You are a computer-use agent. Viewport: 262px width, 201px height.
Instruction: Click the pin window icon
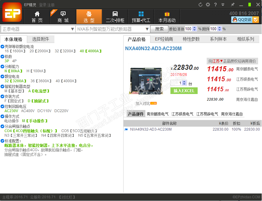232,5
